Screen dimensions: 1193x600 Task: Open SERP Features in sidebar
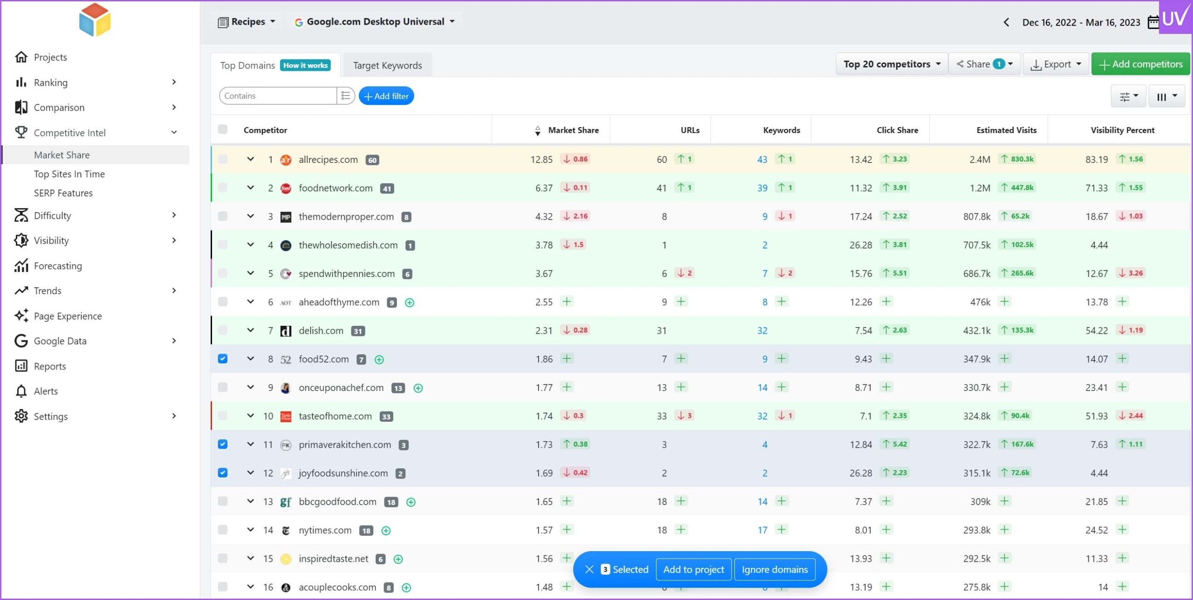(x=63, y=193)
